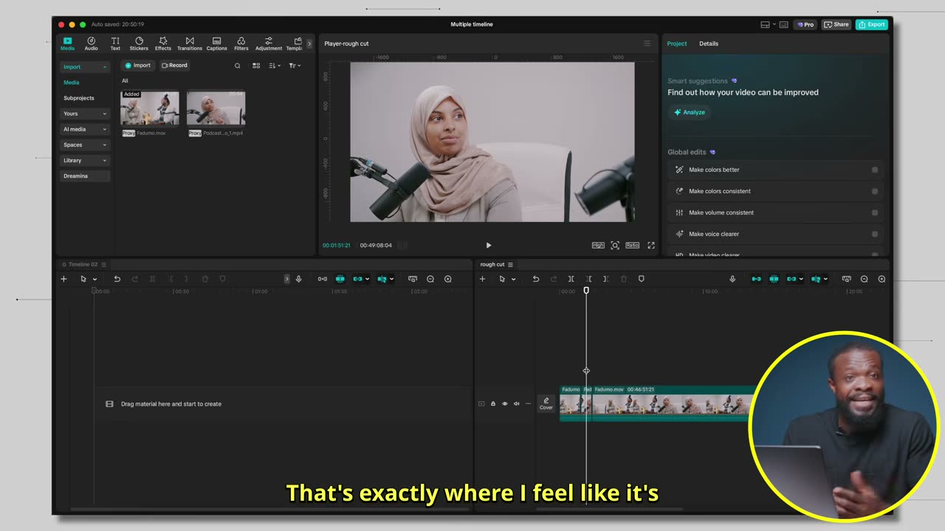Search the media library
Image resolution: width=945 pixels, height=531 pixels.
[x=237, y=66]
